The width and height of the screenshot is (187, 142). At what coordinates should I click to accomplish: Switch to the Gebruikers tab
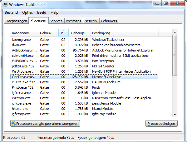[x=109, y=21]
